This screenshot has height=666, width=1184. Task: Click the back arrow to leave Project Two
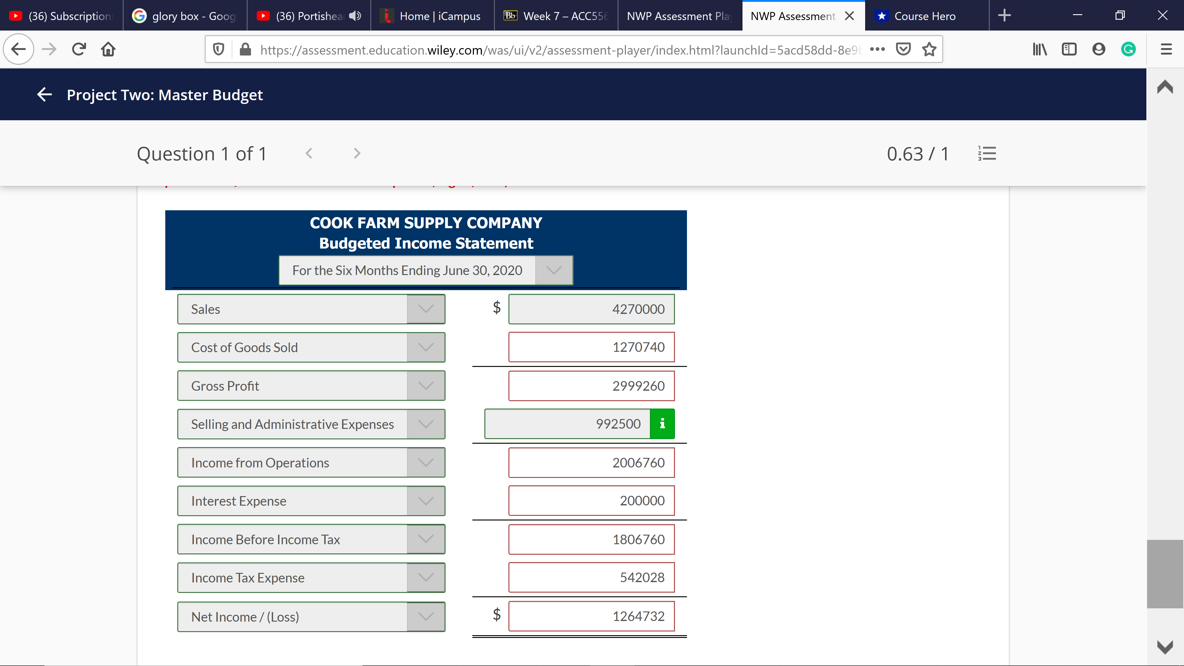pyautogui.click(x=44, y=95)
